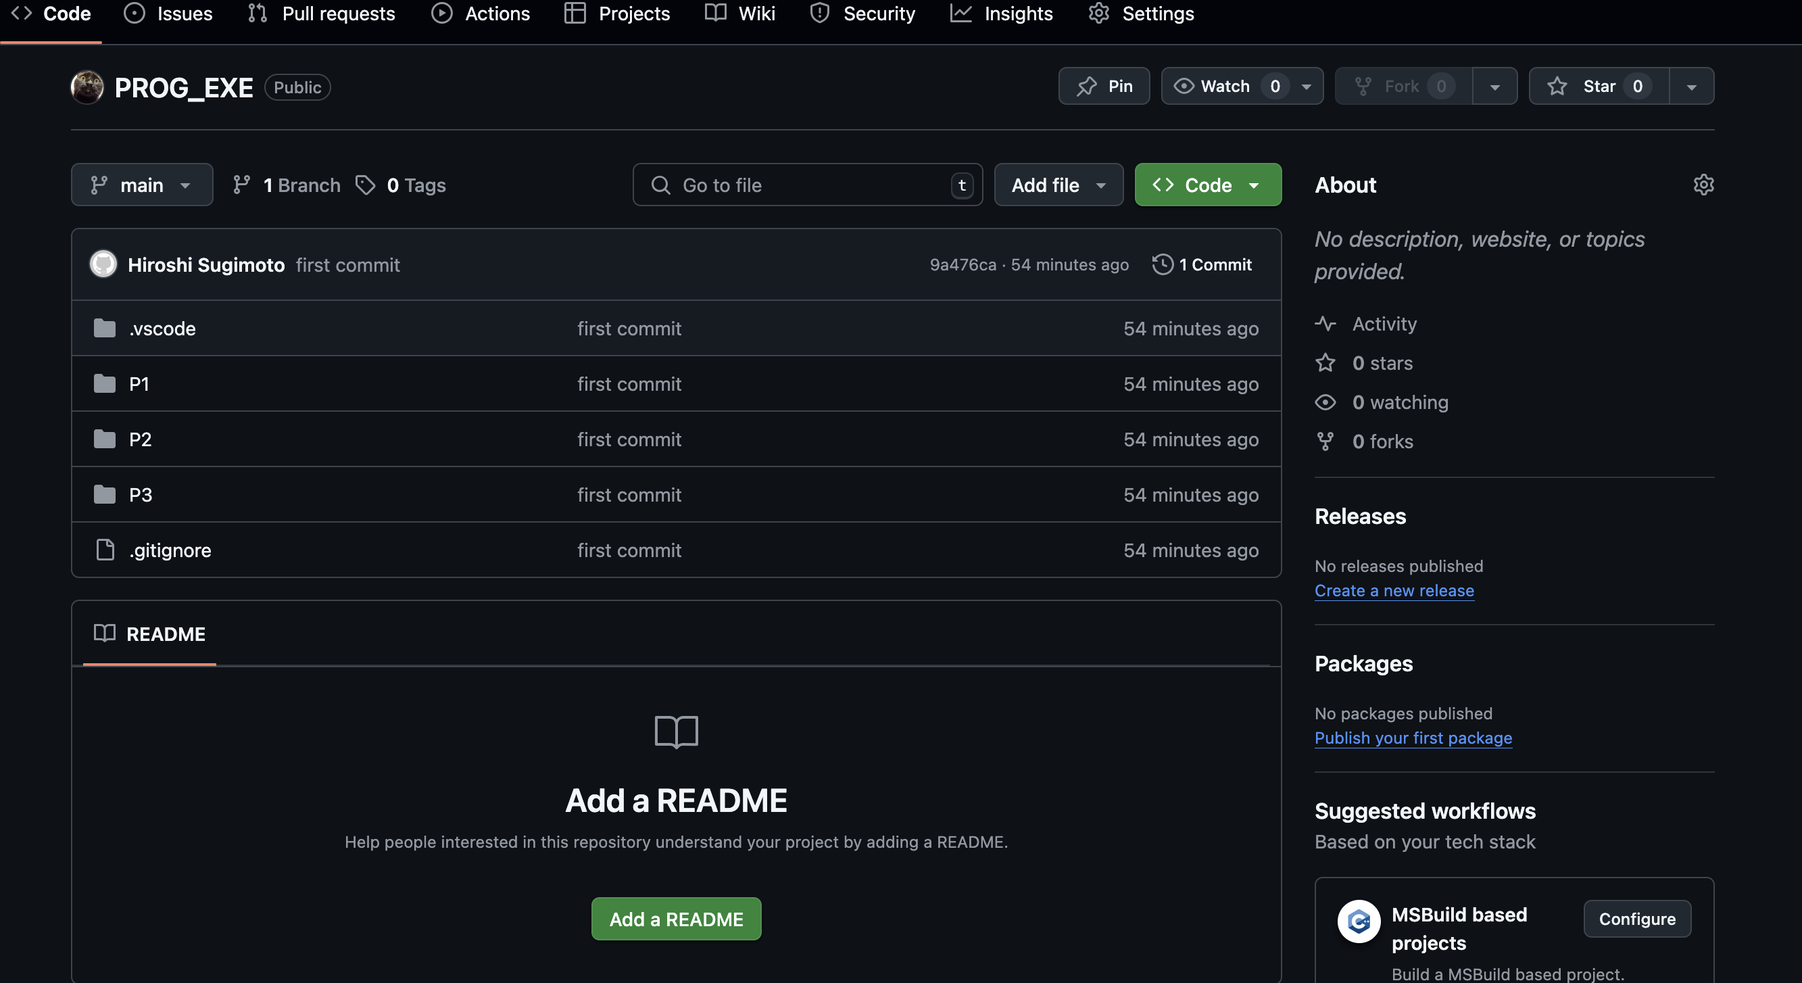
Task: Click Publish your first package
Action: (1413, 738)
